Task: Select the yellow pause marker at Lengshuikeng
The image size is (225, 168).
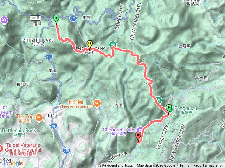Action: pyautogui.click(x=90, y=45)
